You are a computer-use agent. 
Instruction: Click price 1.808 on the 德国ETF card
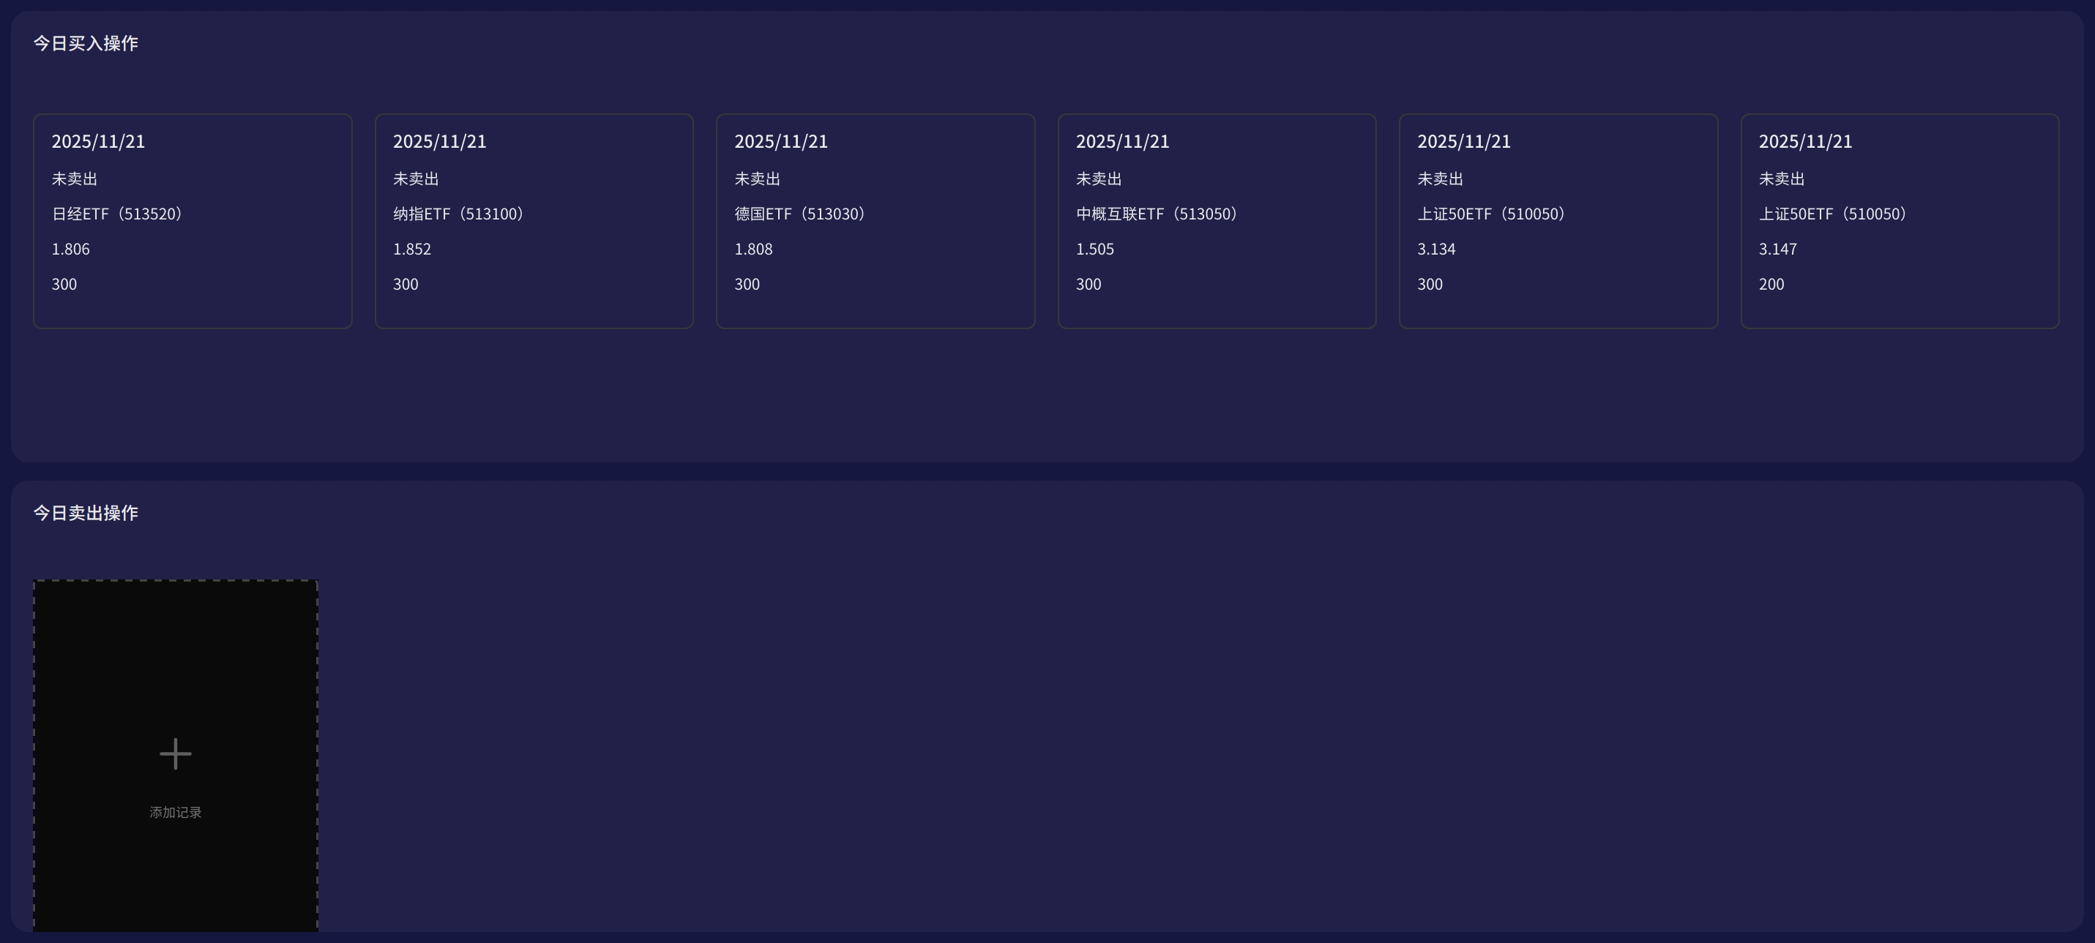(x=753, y=249)
